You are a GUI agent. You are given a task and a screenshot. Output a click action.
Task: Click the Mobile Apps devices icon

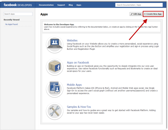point(55,89)
